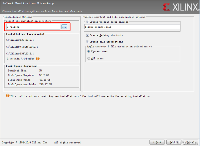The width and height of the screenshot is (200, 146).
Task: Click the C:\Xilinx\SDx\2019.1 location
Action: tap(20, 40)
